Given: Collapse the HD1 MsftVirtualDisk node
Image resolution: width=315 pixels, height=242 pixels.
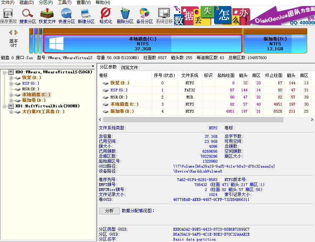Looking at the screenshot, I should [x=4, y=106].
